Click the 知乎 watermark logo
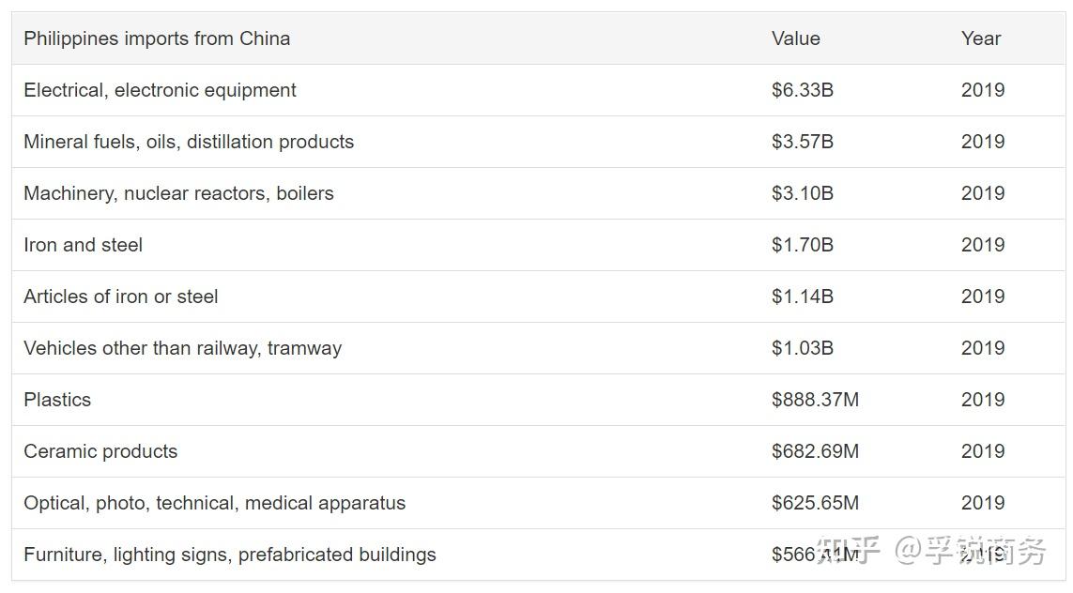 [x=848, y=551]
